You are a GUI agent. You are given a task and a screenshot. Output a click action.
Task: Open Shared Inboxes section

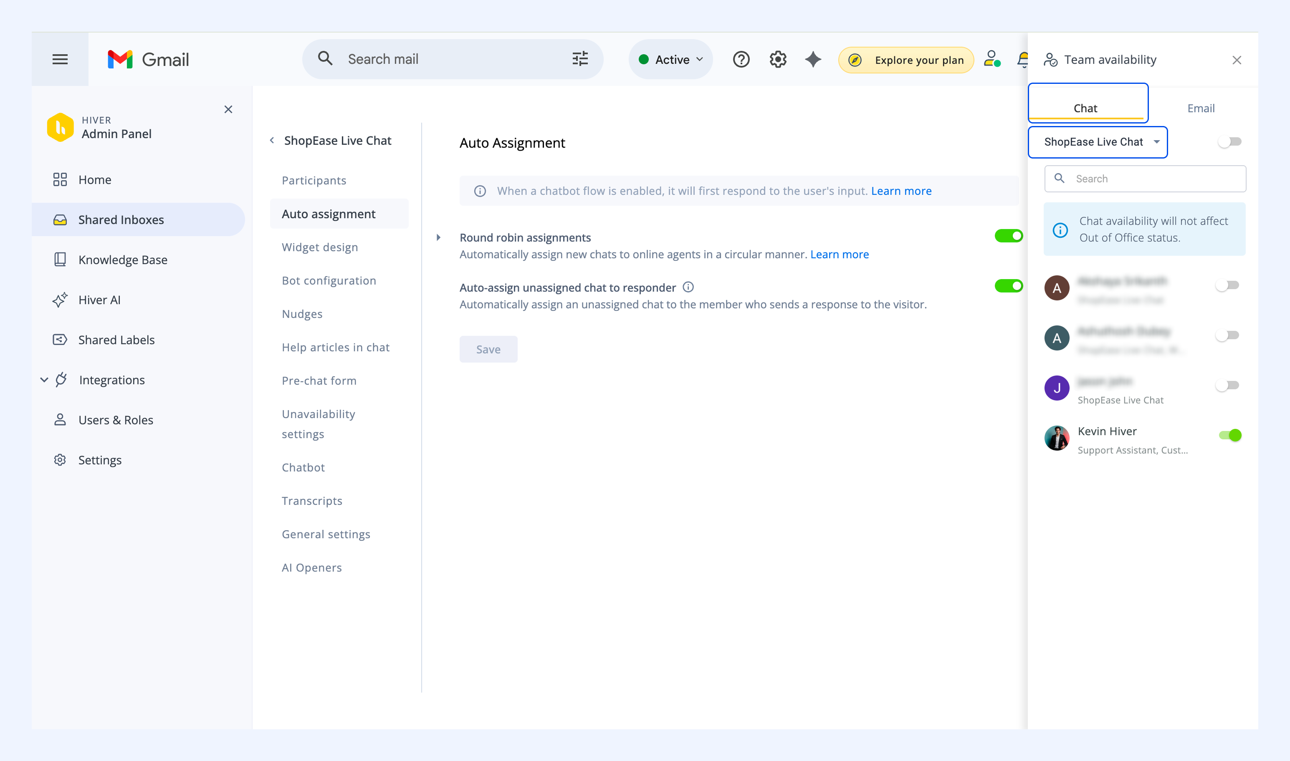click(x=139, y=219)
